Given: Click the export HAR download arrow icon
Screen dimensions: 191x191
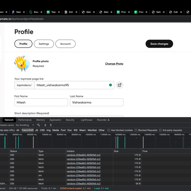Looking at the screenshot, I should (51, 125).
